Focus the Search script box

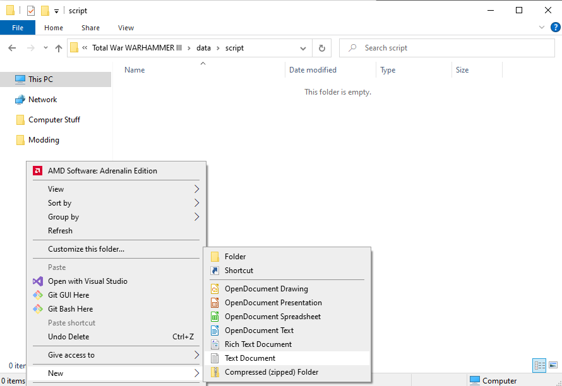coord(447,48)
